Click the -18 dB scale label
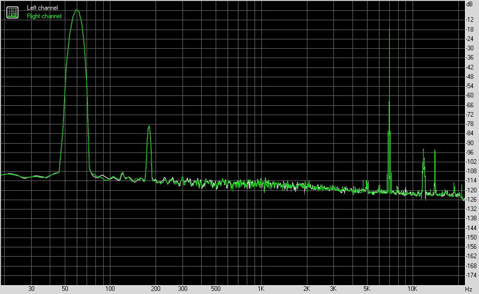This screenshot has height=294, width=479. pyautogui.click(x=470, y=30)
